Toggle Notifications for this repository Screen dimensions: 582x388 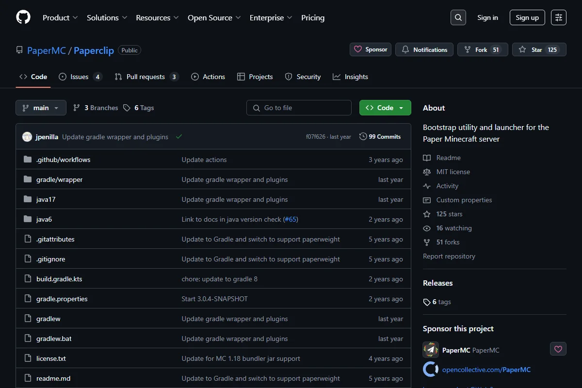(424, 49)
